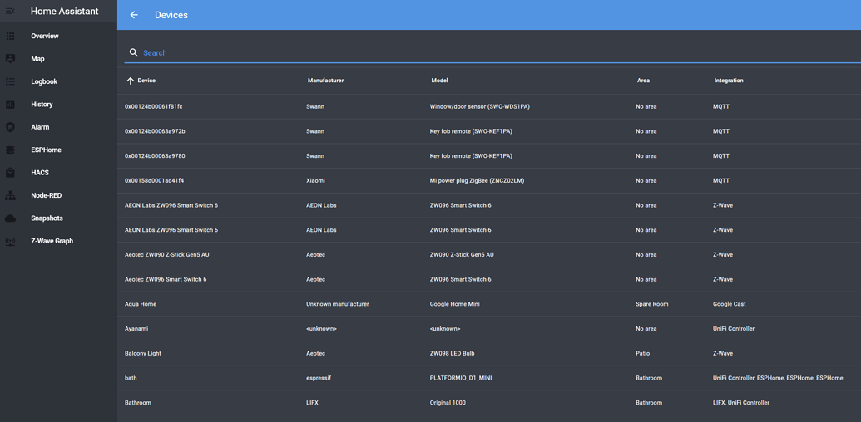Click the Google Home Mini model cell
The image size is (861, 422).
coord(455,304)
